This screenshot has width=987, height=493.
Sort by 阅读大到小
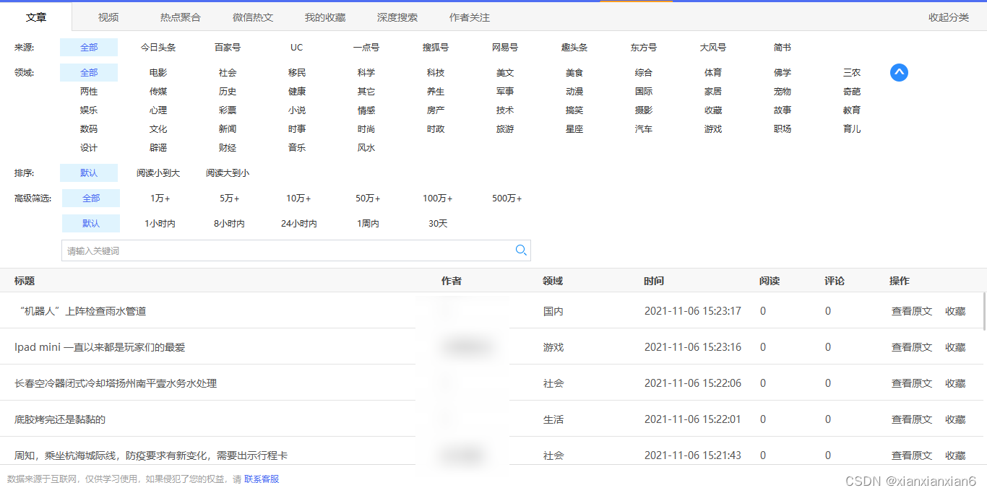[228, 173]
